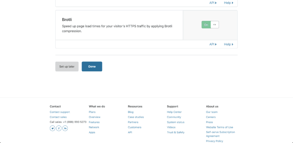Open the Overview footer link
Viewport: 293px width, 143px height.
point(95,117)
